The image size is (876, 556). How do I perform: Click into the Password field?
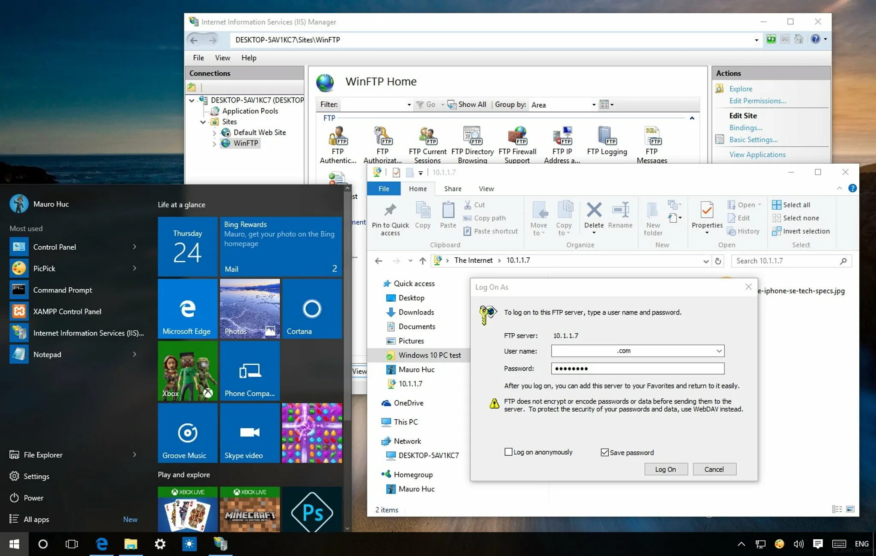click(x=637, y=368)
